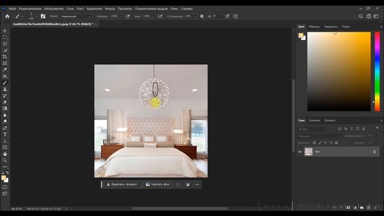384x216 pixels.
Task: Switch to the История tab
Action: click(x=329, y=121)
